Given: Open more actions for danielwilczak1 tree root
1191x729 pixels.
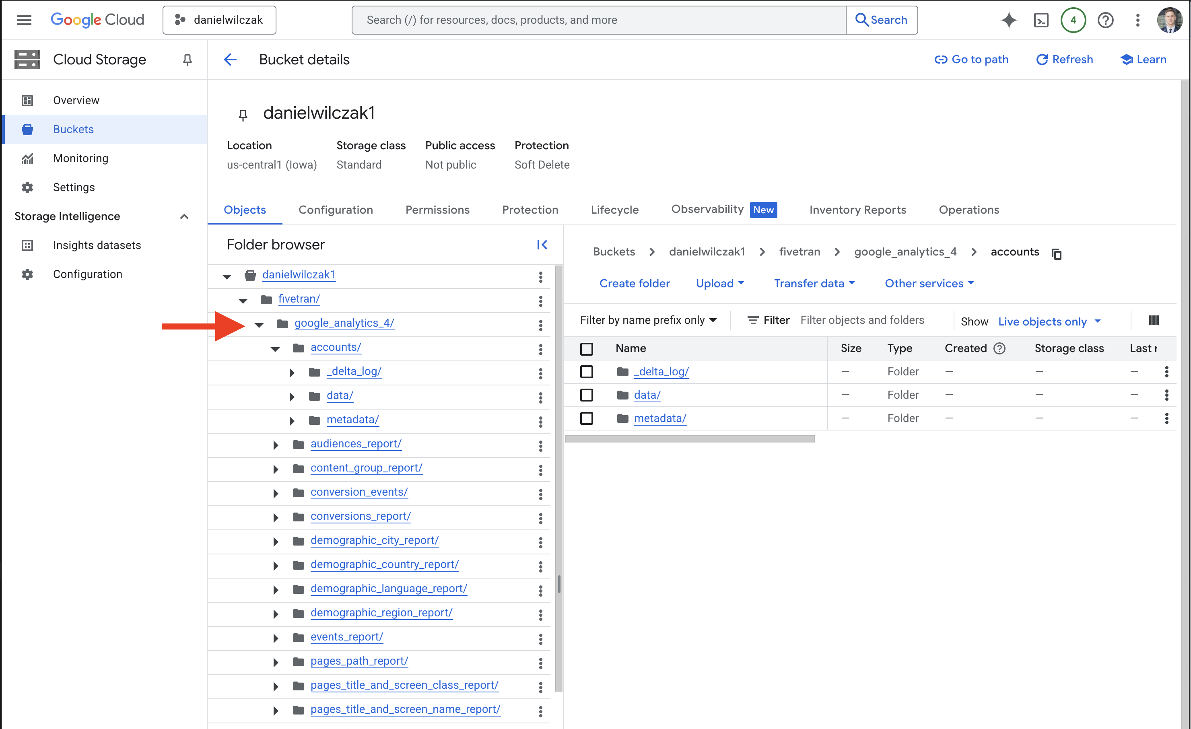Looking at the screenshot, I should point(540,276).
